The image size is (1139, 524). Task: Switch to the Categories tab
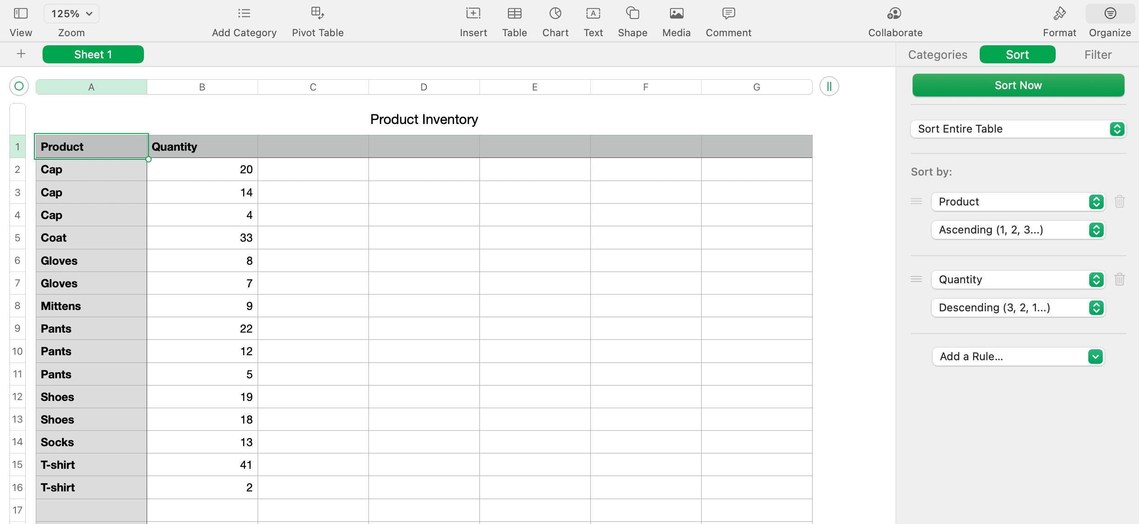[x=938, y=55]
